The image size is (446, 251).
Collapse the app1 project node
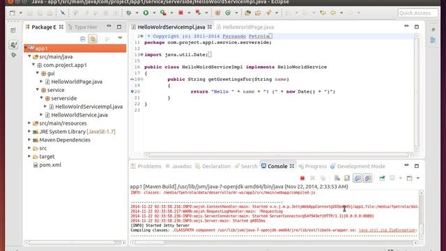pos(26,48)
